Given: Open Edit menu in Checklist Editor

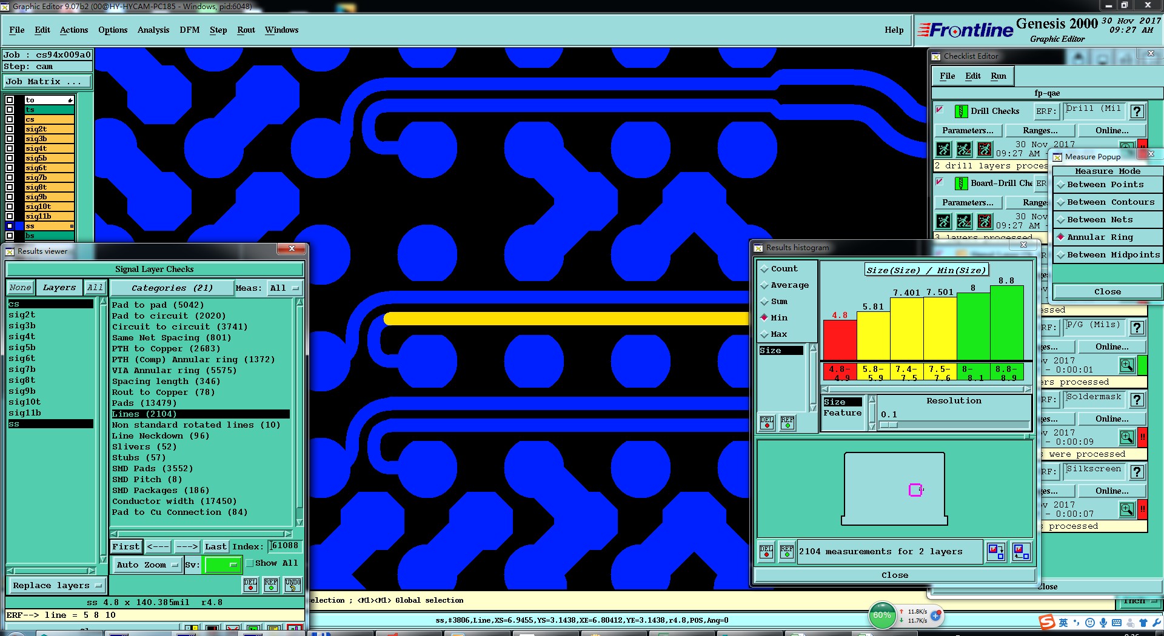Looking at the screenshot, I should 973,76.
